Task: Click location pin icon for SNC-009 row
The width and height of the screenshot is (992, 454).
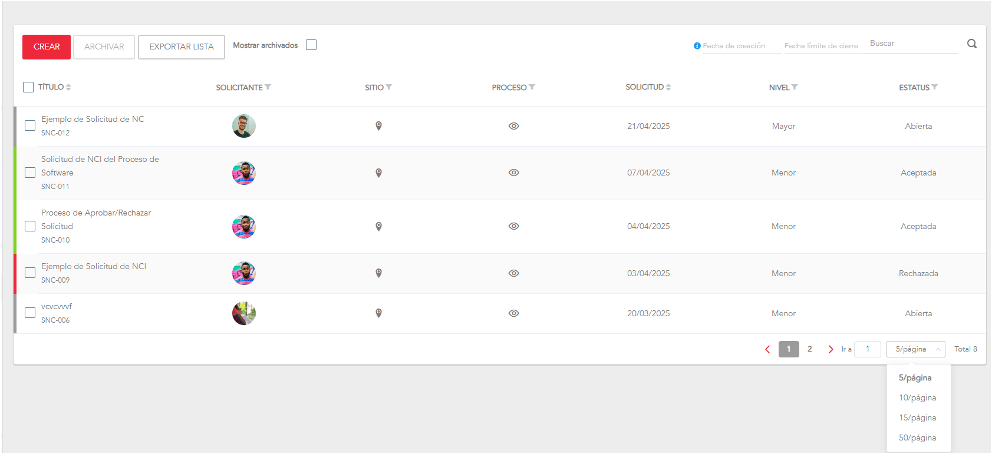Action: pyautogui.click(x=378, y=273)
